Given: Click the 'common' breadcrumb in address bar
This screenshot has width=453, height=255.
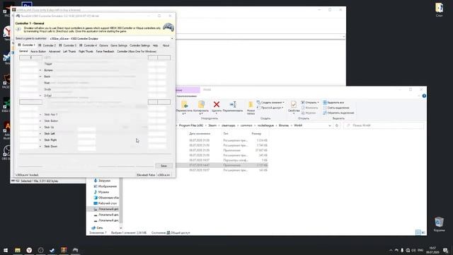Looking at the screenshot, I should pos(246,125).
